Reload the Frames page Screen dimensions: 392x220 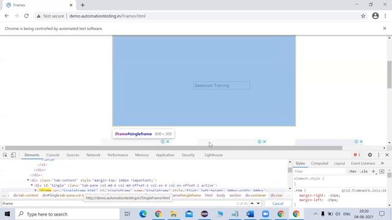pyautogui.click(x=26, y=16)
